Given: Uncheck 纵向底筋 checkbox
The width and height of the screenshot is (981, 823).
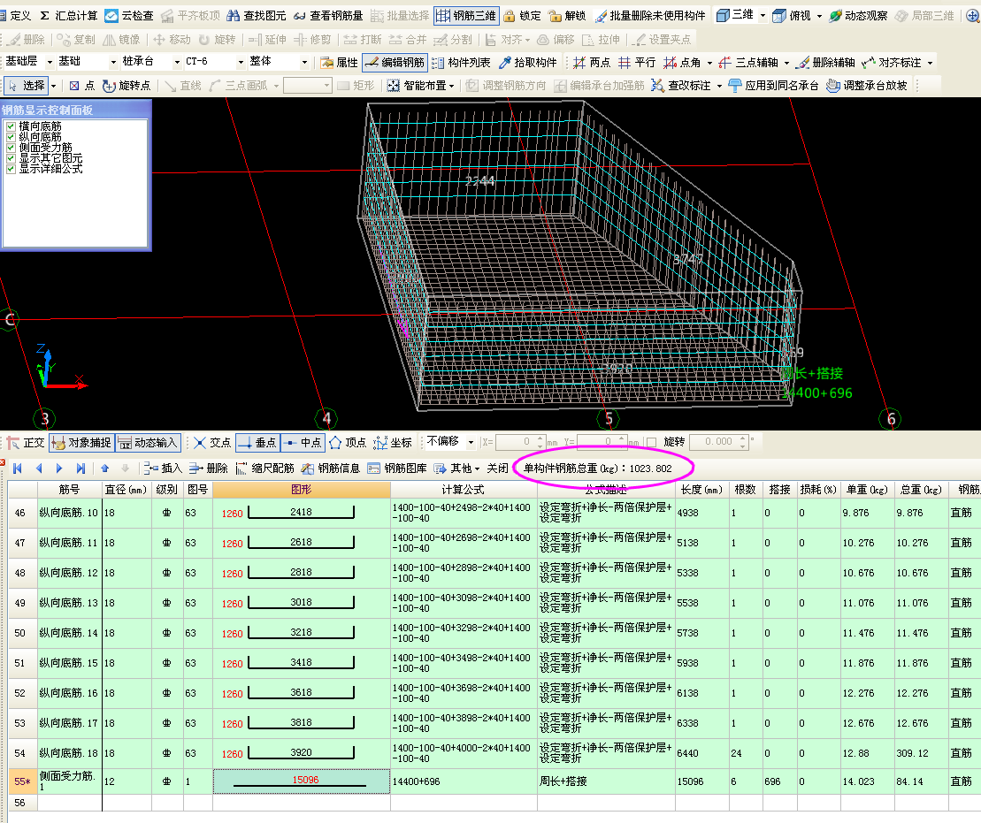Looking at the screenshot, I should pos(11,137).
